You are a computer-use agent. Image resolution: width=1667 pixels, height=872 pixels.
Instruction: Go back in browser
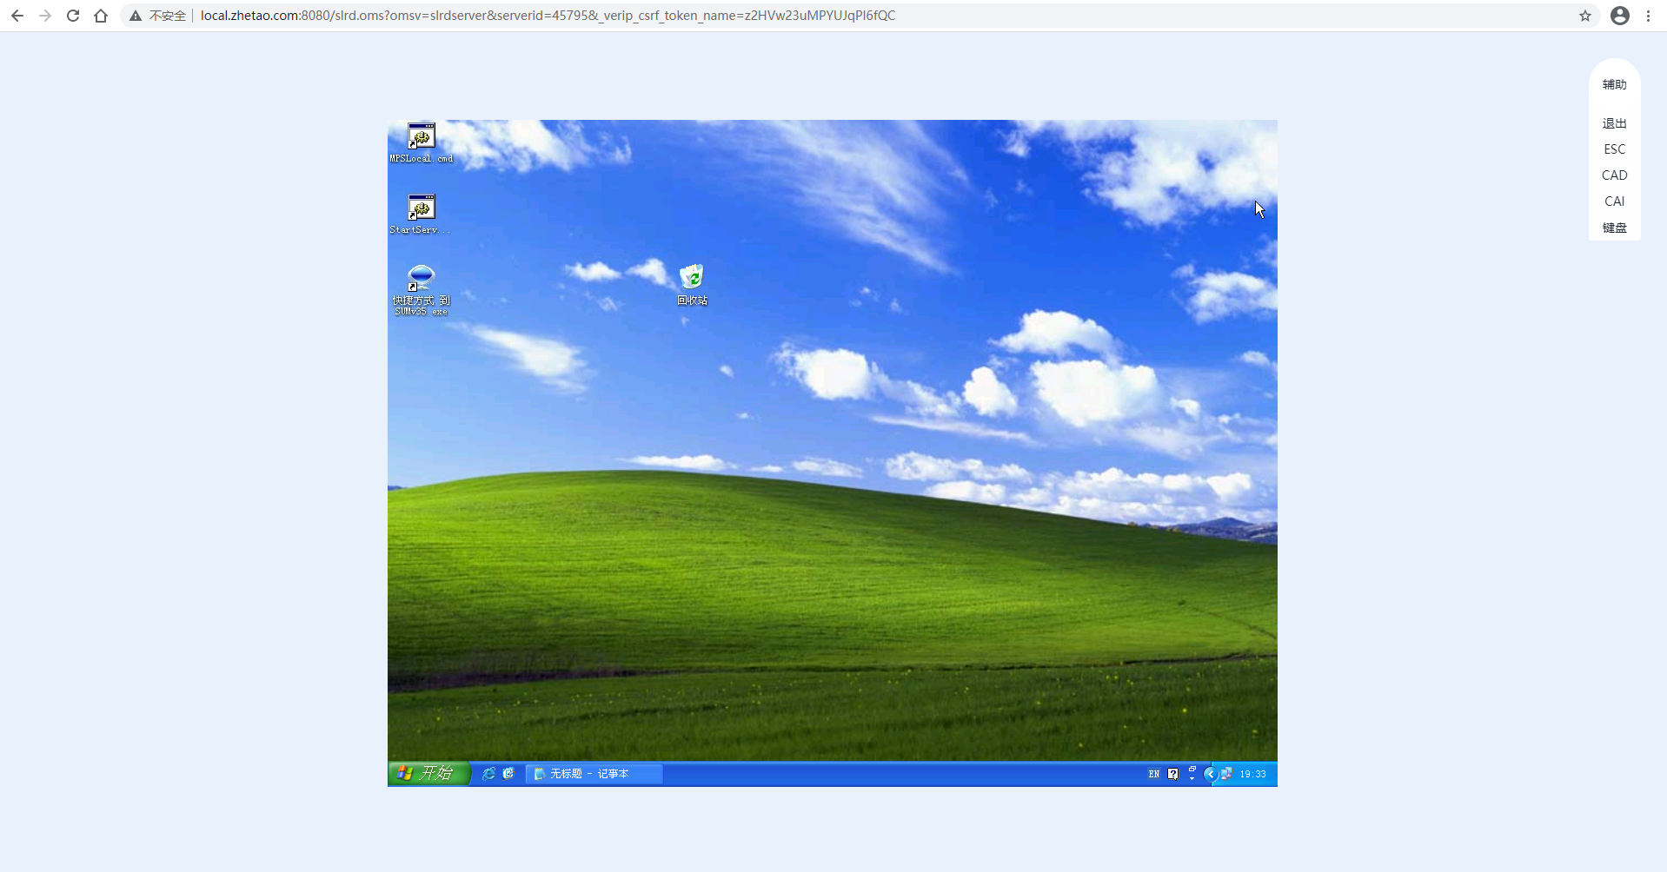coord(17,16)
